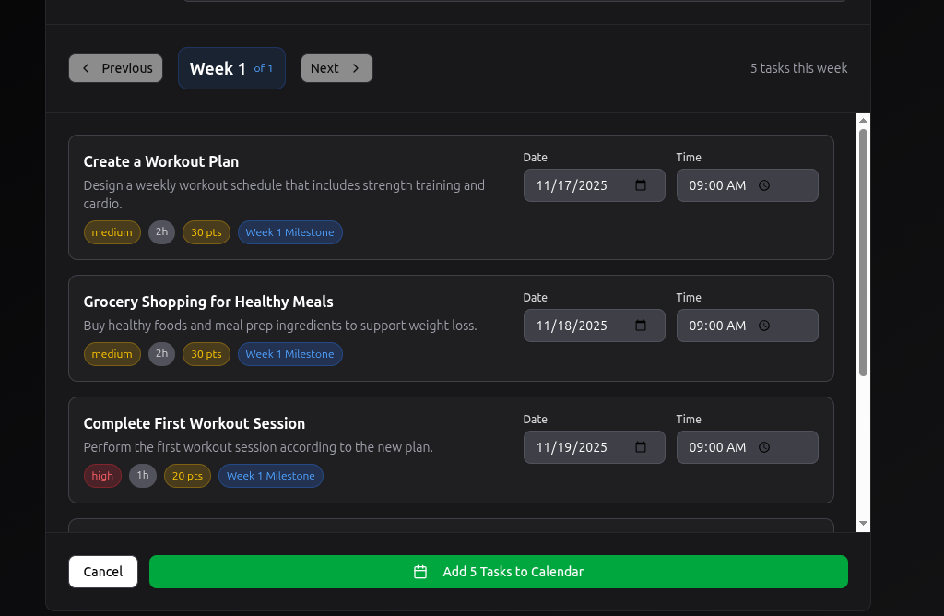Click the calendar icon inside the green Add button
944x616 pixels.
point(419,572)
